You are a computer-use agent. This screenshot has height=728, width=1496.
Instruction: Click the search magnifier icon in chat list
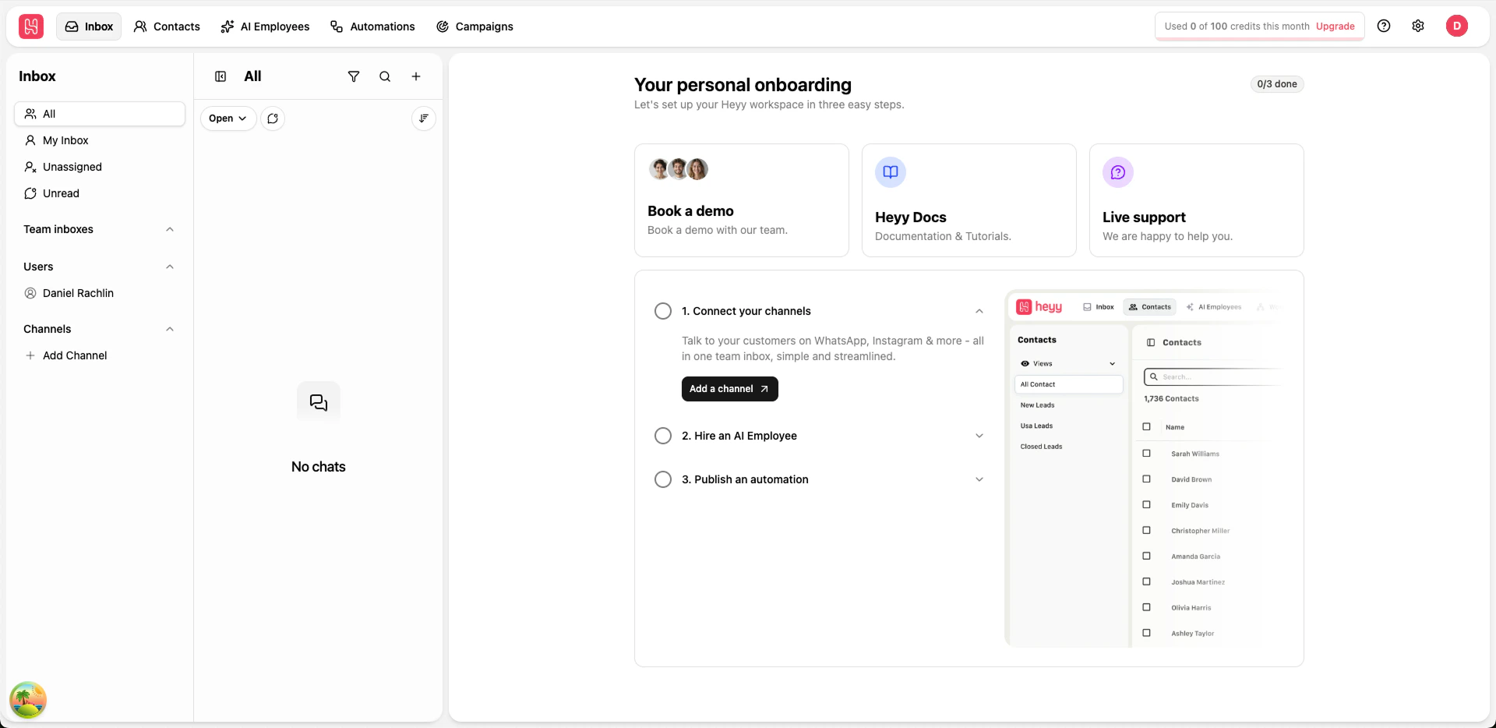tap(385, 76)
